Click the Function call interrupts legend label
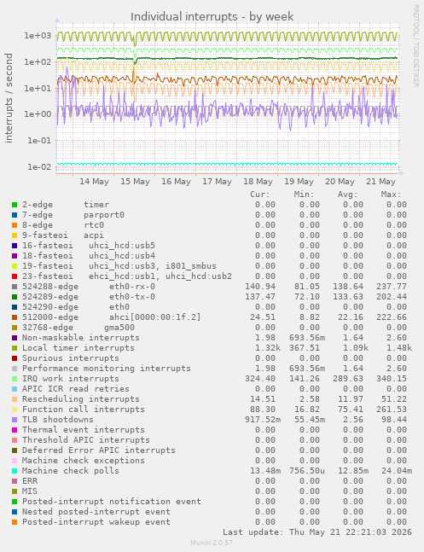The width and height of the screenshot is (424, 552). coord(83,410)
